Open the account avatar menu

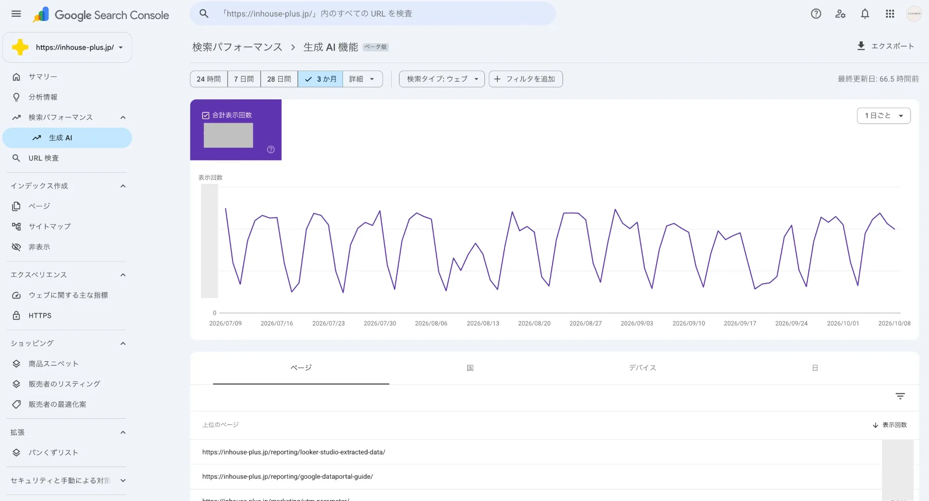914,14
